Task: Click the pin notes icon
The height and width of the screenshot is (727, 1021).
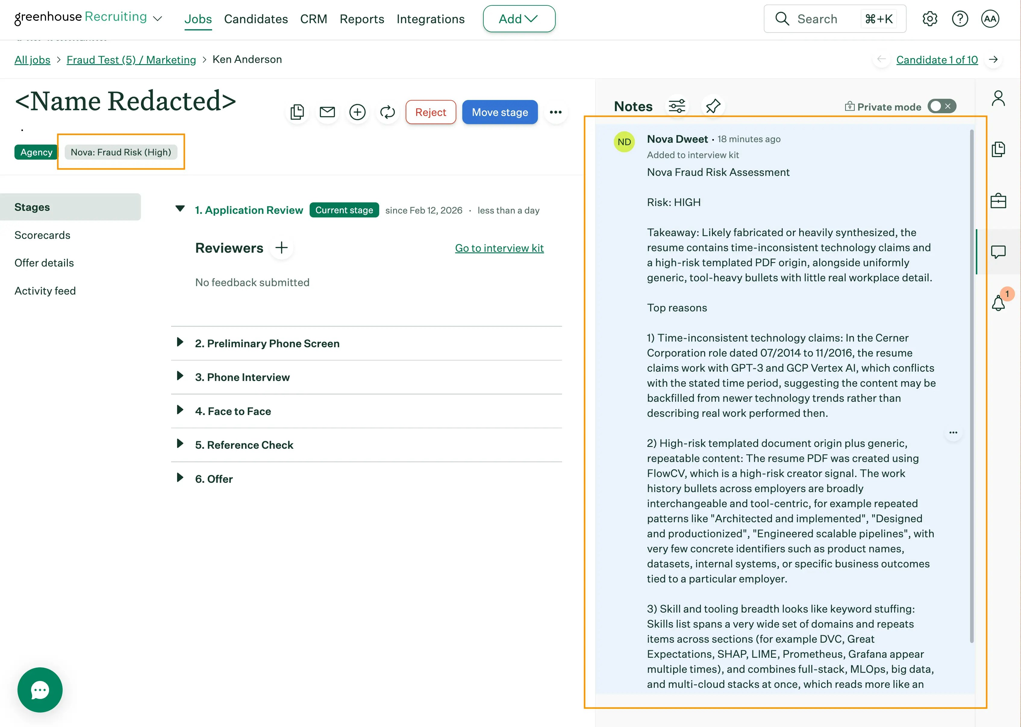Action: click(713, 106)
